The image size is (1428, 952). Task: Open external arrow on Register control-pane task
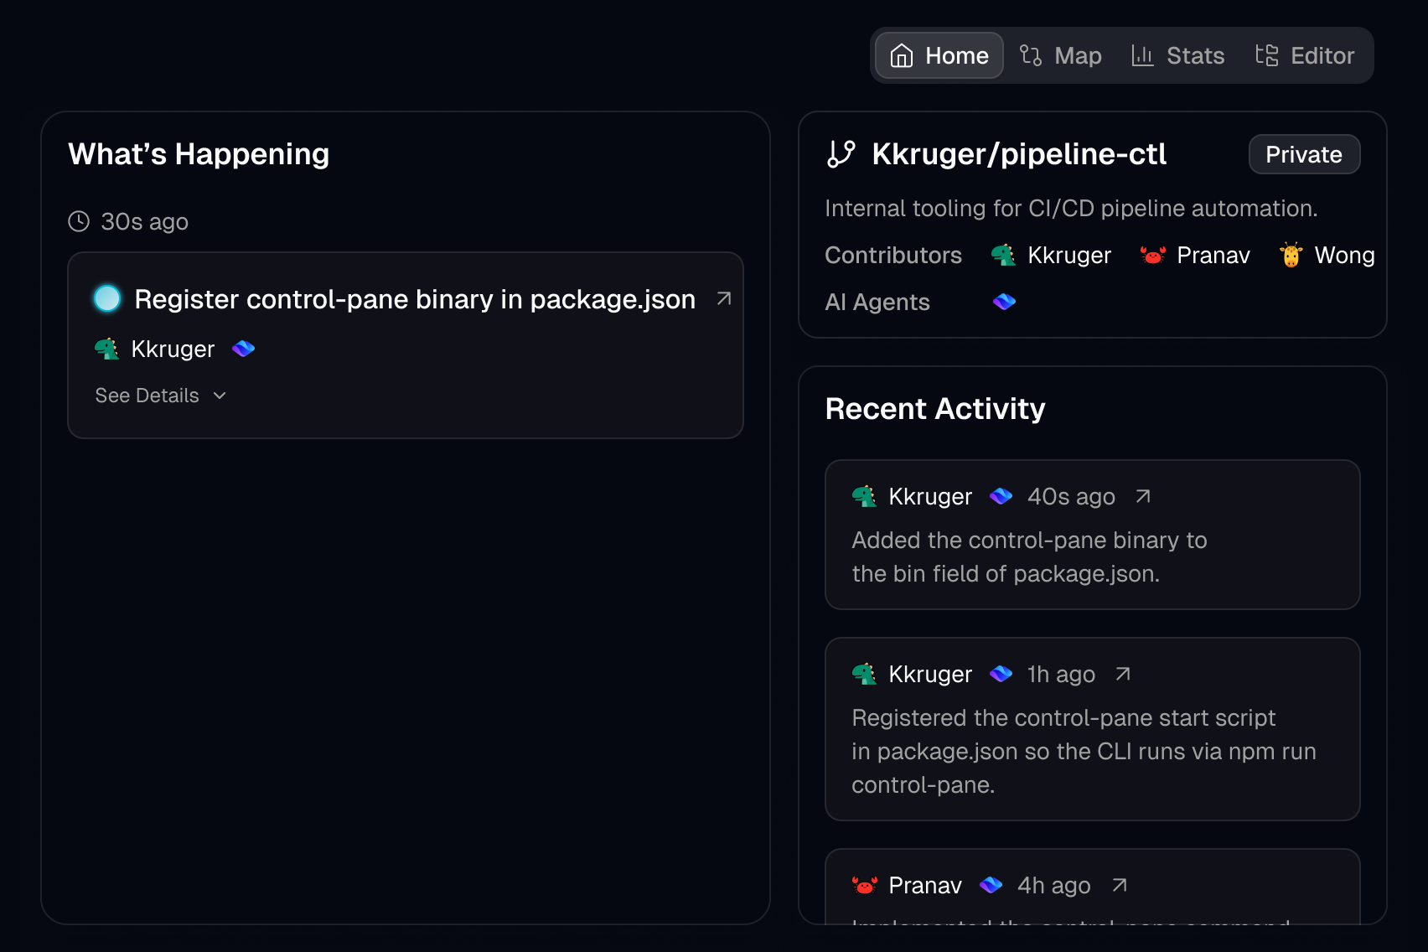point(724,298)
